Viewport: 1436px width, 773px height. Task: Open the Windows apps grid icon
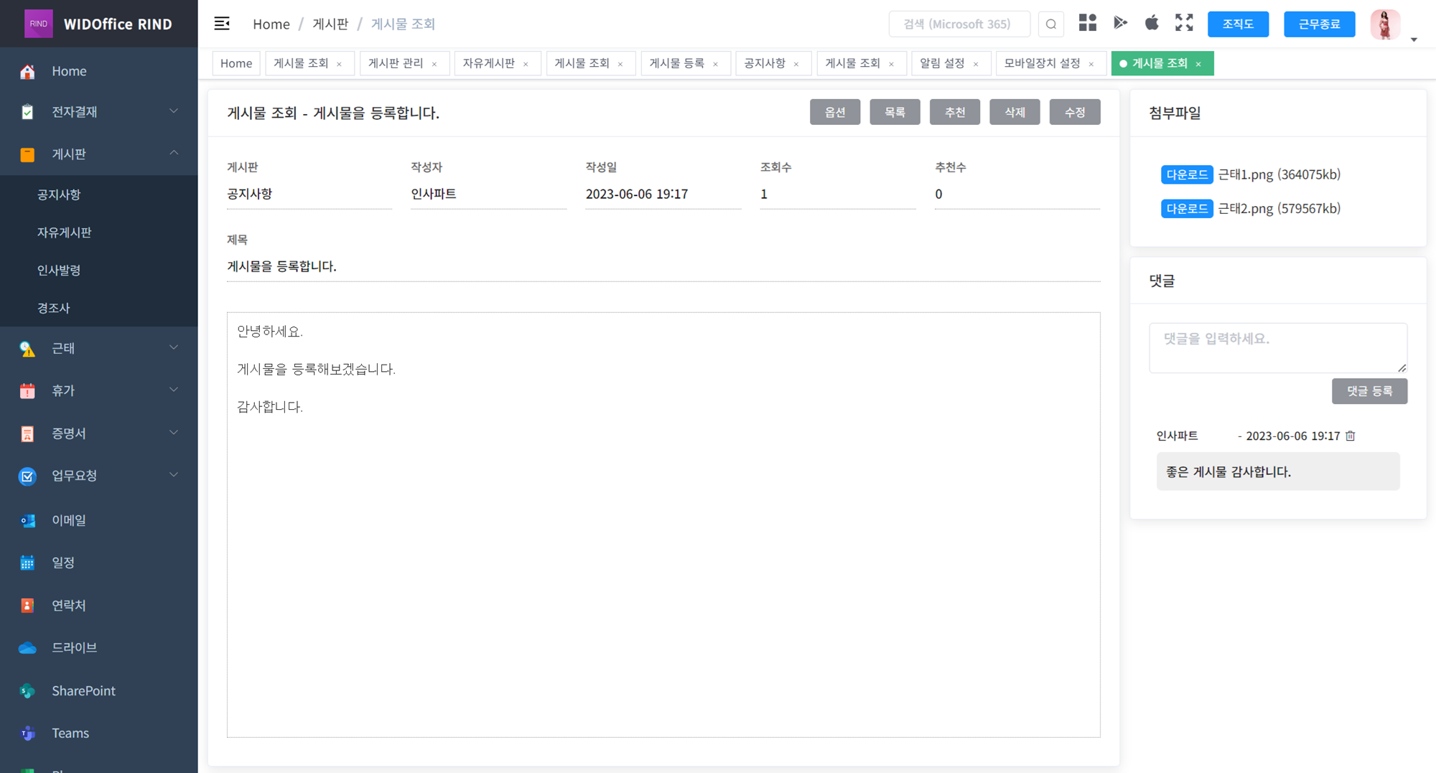point(1087,23)
